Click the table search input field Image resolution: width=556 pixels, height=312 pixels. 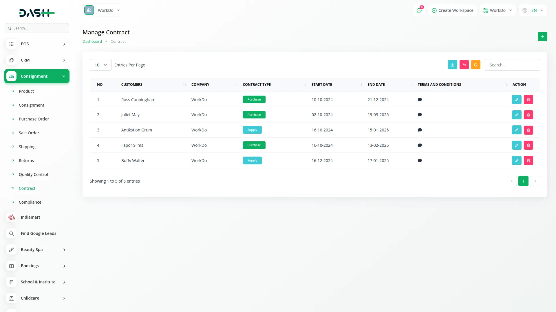tap(512, 65)
